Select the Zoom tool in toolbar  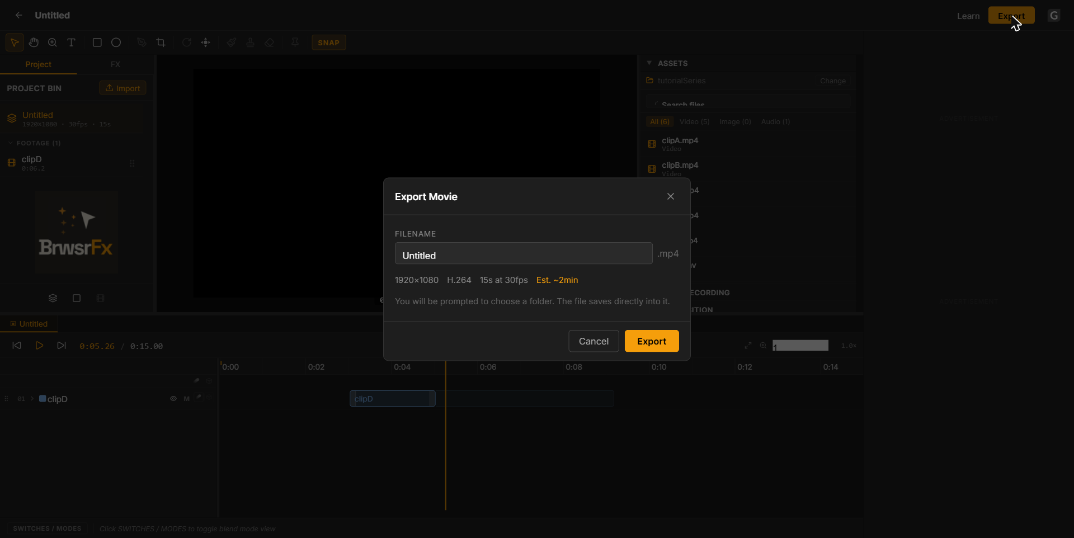point(53,43)
